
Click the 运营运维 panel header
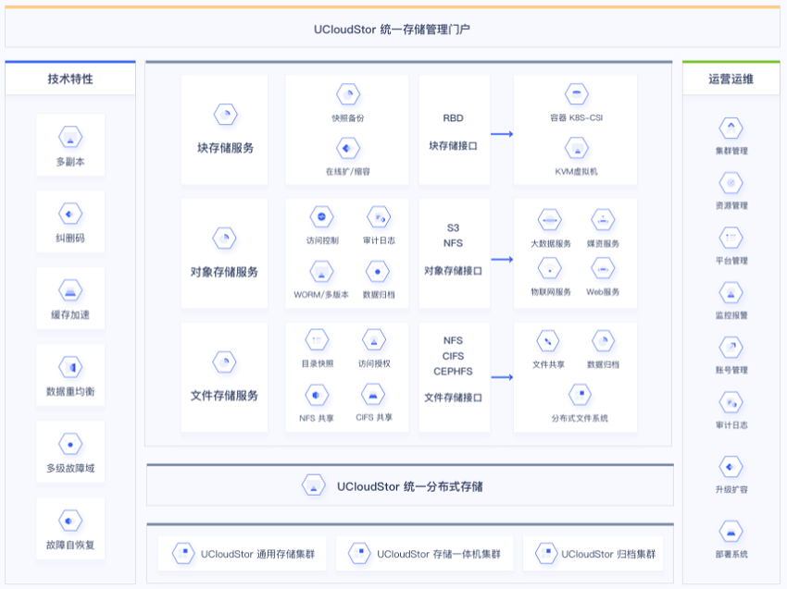click(731, 79)
